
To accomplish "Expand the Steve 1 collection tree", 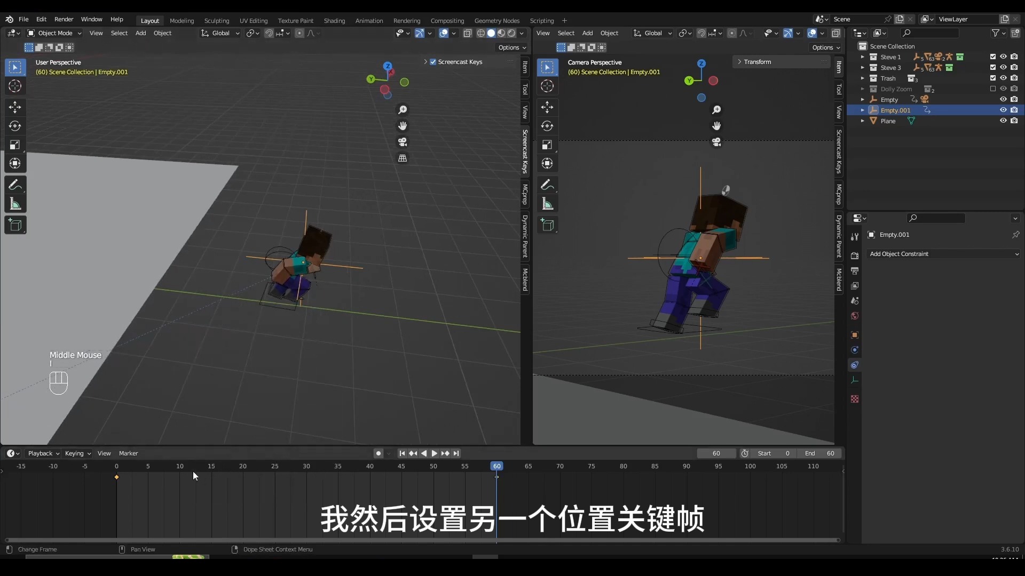I will coord(862,57).
